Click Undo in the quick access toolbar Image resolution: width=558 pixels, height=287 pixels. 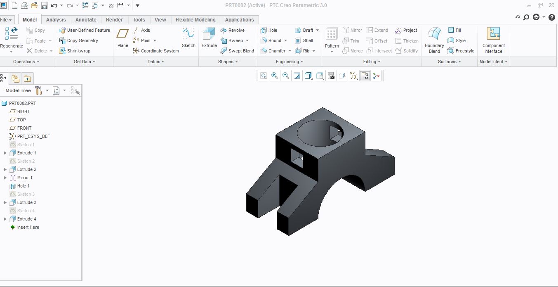coord(54,5)
